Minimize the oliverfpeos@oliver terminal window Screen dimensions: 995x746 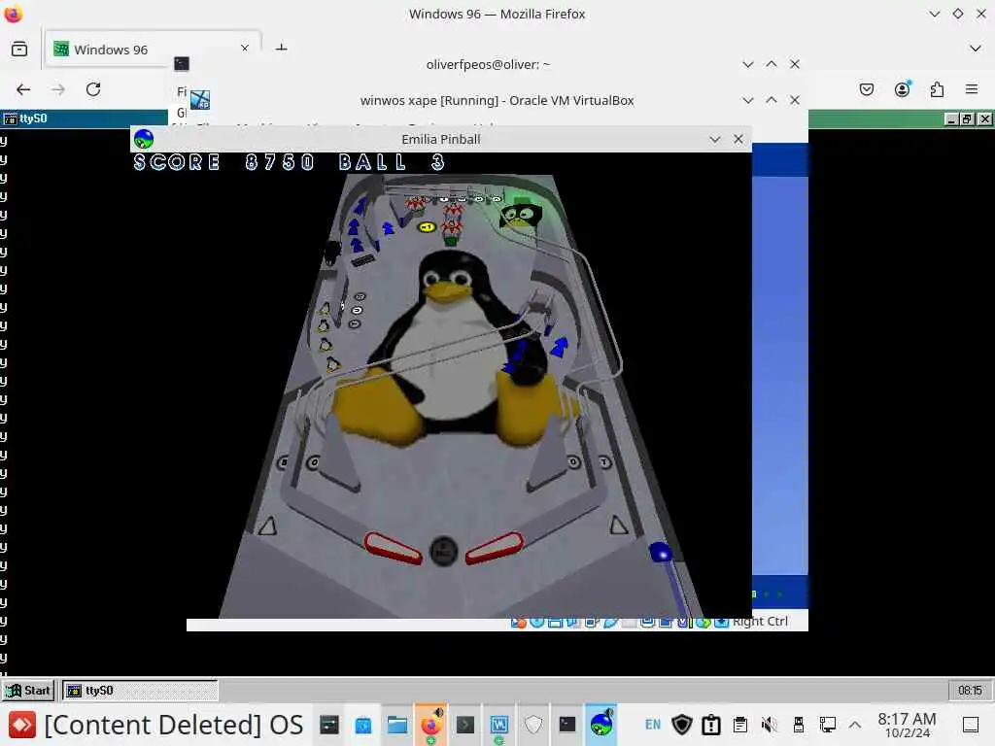(747, 64)
